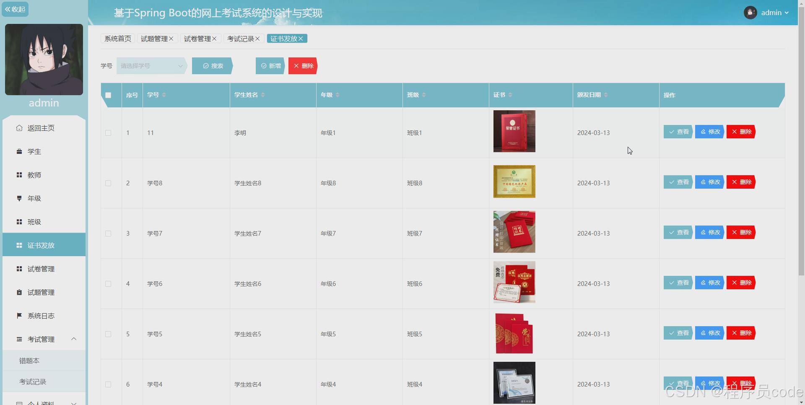
Task: Open 教师 in the sidebar menu
Action: pyautogui.click(x=44, y=175)
